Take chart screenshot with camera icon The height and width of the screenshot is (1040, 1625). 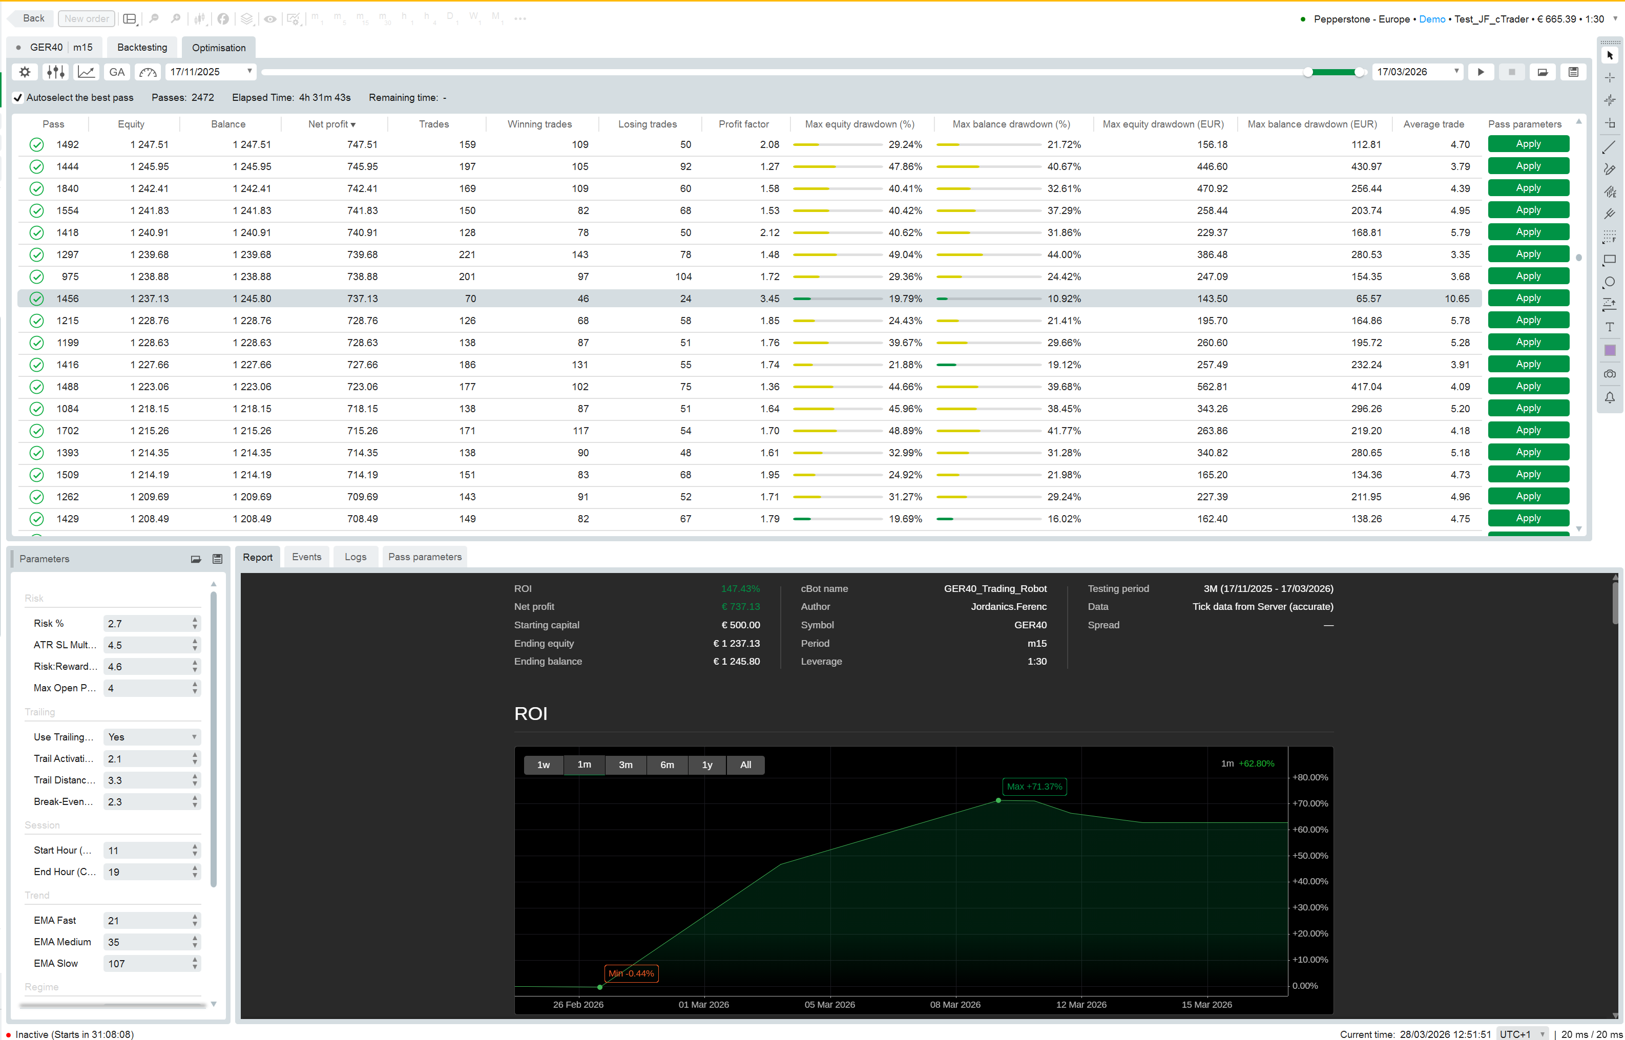(1610, 373)
